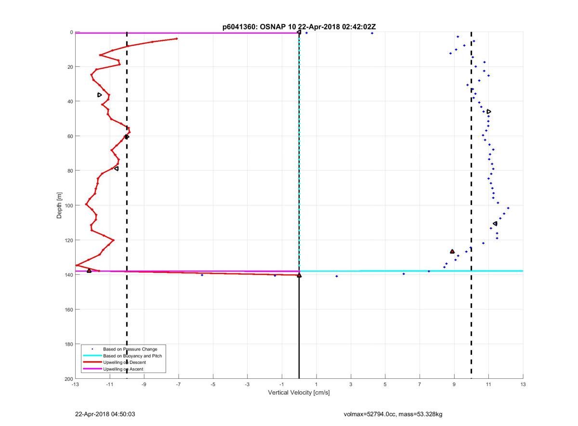578x426 pixels.
Task: Click the depth axis tick label '200'
Action: pyautogui.click(x=68, y=379)
